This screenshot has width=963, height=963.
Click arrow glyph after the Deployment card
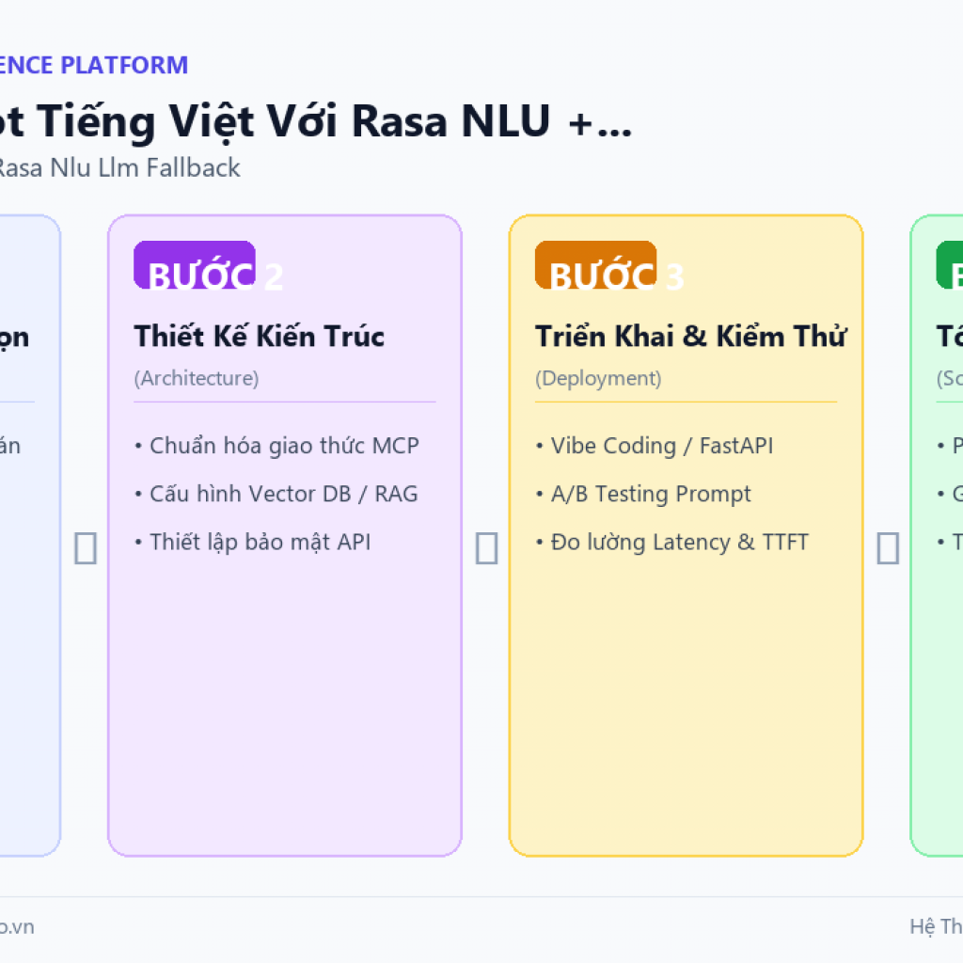[x=888, y=548]
